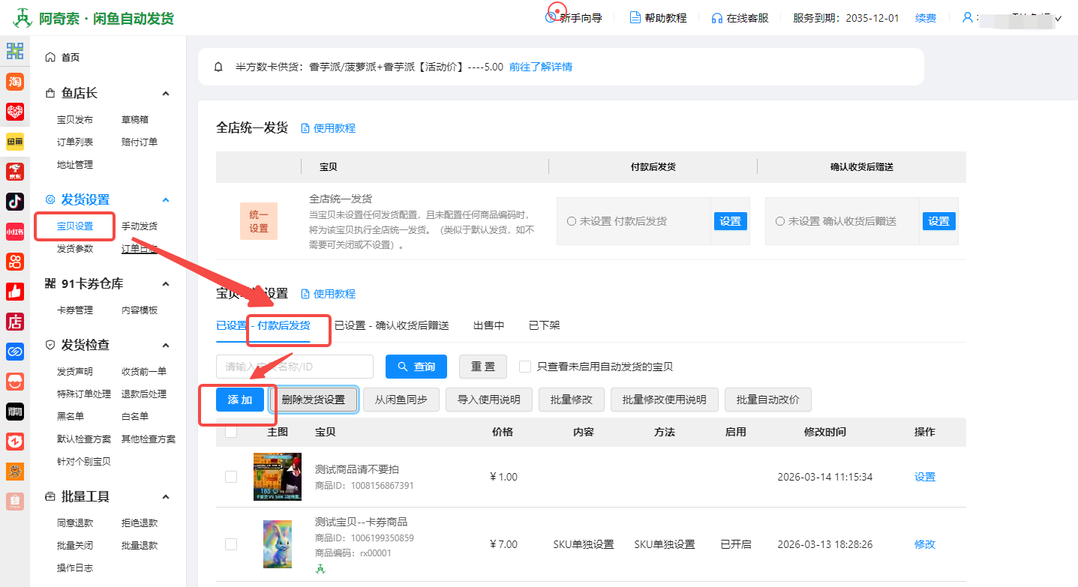Tick the checkbox for 测试宝贝--卡券商品 row
The image size is (1078, 587).
point(231,544)
